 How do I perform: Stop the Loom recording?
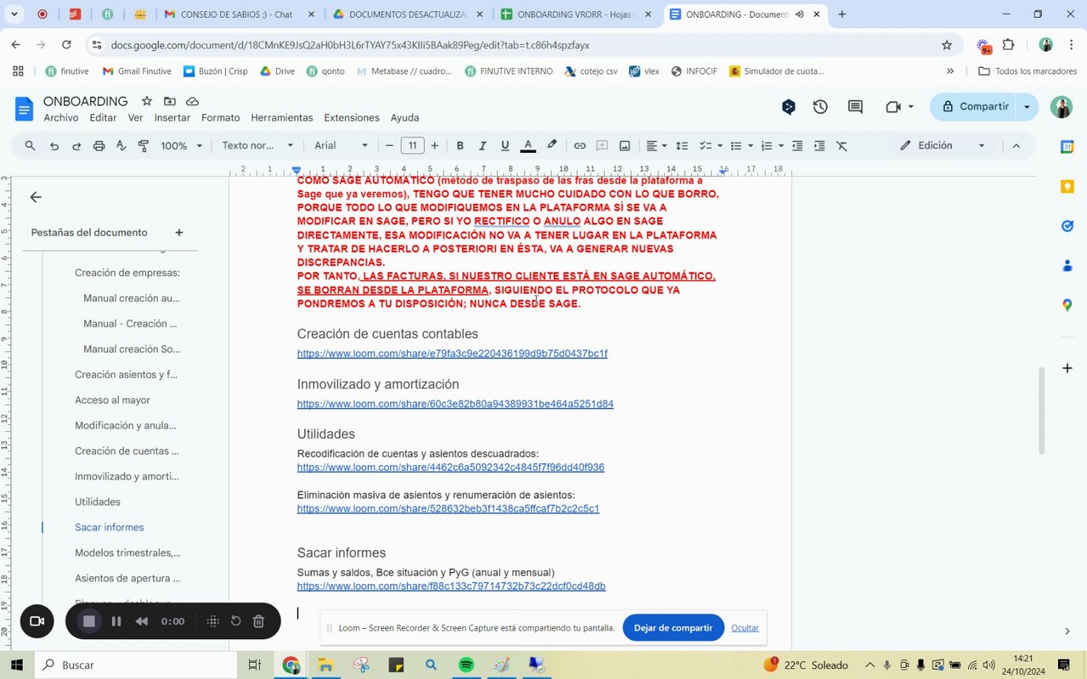point(88,621)
